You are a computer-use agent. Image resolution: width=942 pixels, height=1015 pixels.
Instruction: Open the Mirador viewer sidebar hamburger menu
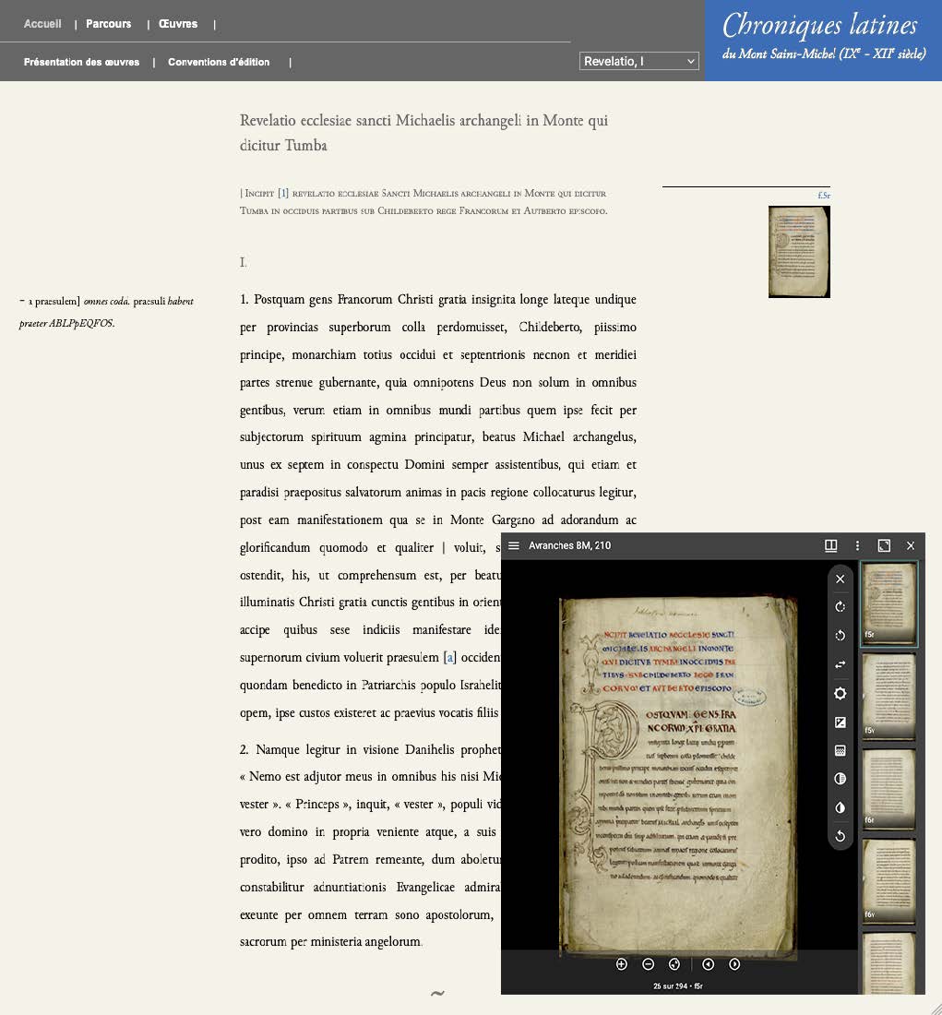click(x=514, y=545)
